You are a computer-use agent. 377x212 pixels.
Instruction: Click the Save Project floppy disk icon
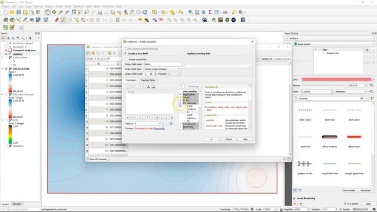coord(18,12)
